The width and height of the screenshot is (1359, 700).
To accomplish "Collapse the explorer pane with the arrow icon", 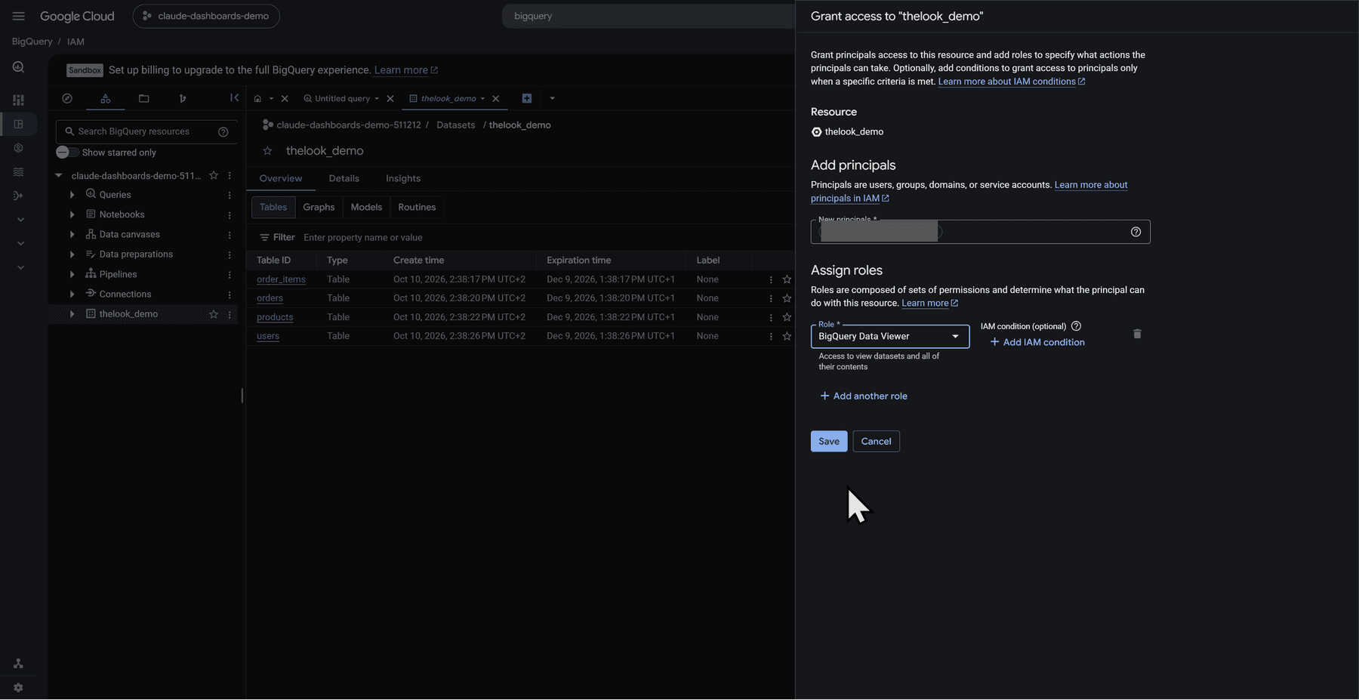I will (234, 97).
